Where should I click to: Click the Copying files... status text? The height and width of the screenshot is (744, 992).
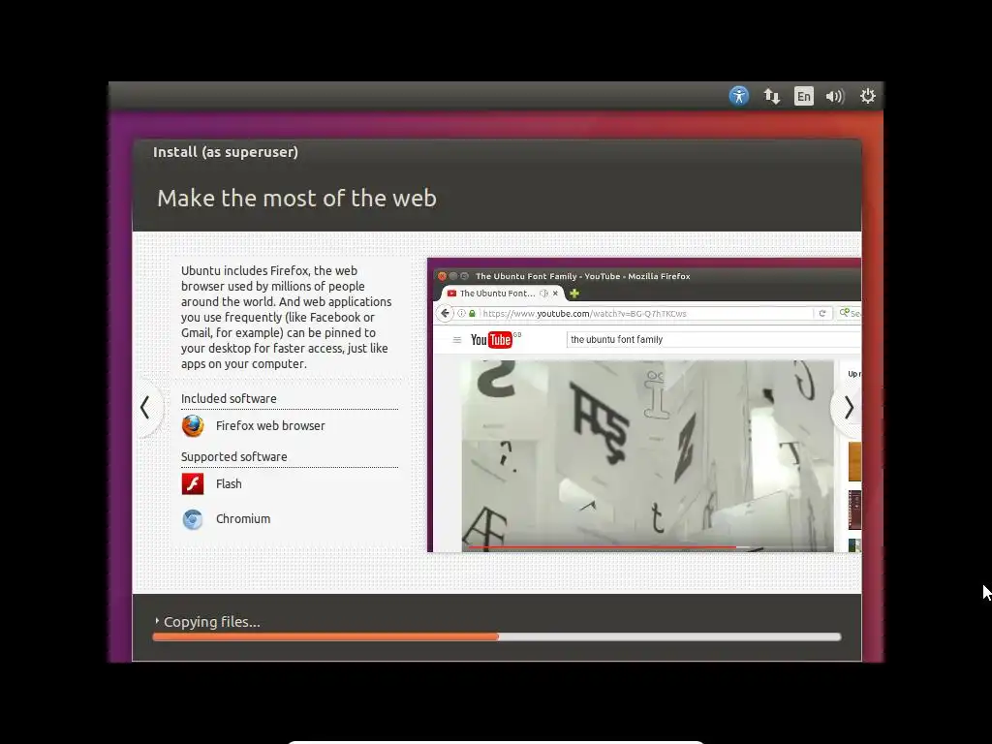pos(212,622)
